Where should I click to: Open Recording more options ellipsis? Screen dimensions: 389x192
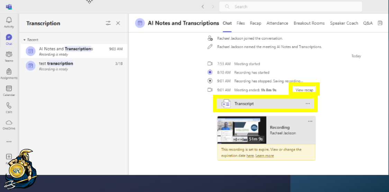point(310,121)
